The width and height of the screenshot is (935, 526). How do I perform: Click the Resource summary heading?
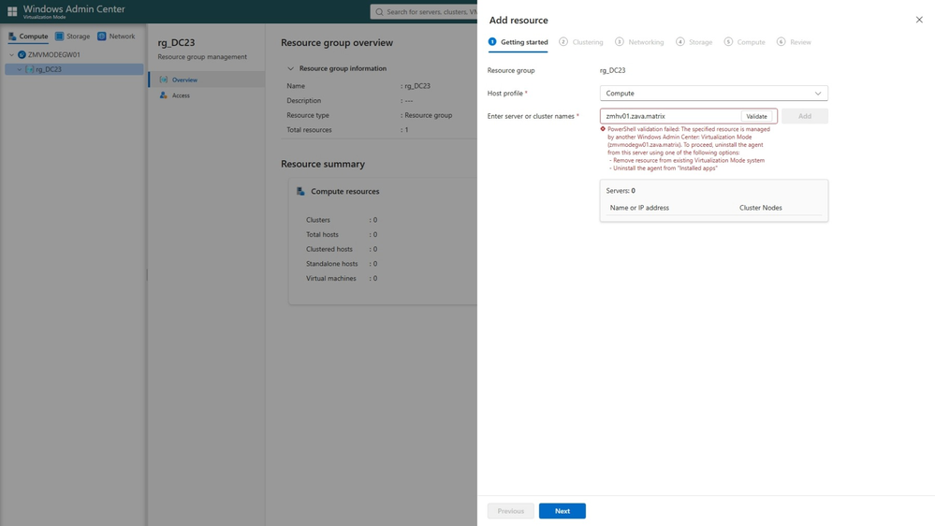(x=323, y=164)
